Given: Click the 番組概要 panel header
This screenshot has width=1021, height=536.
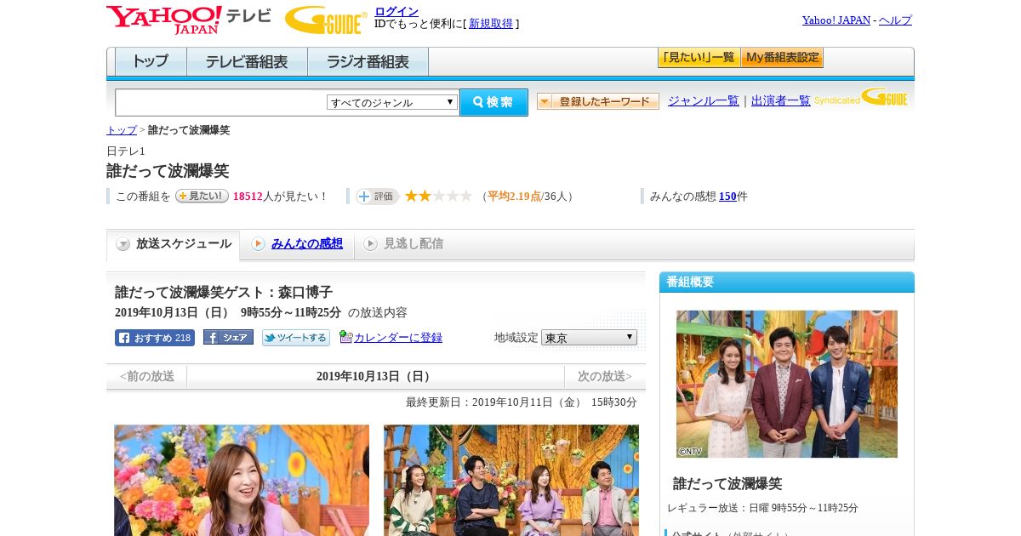Looking at the screenshot, I should click(x=787, y=282).
